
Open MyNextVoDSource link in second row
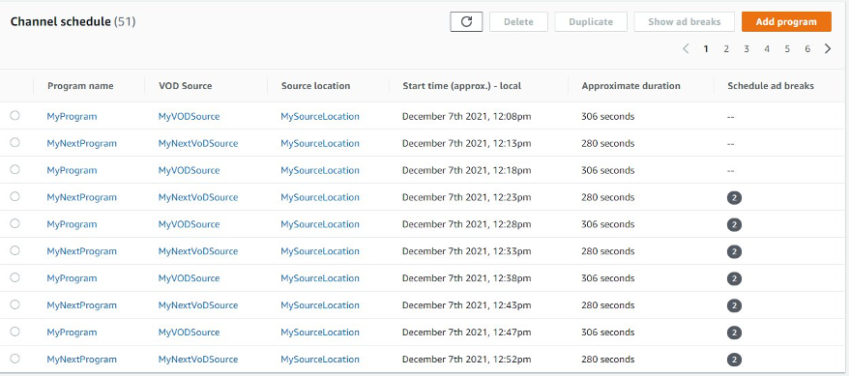click(x=198, y=144)
